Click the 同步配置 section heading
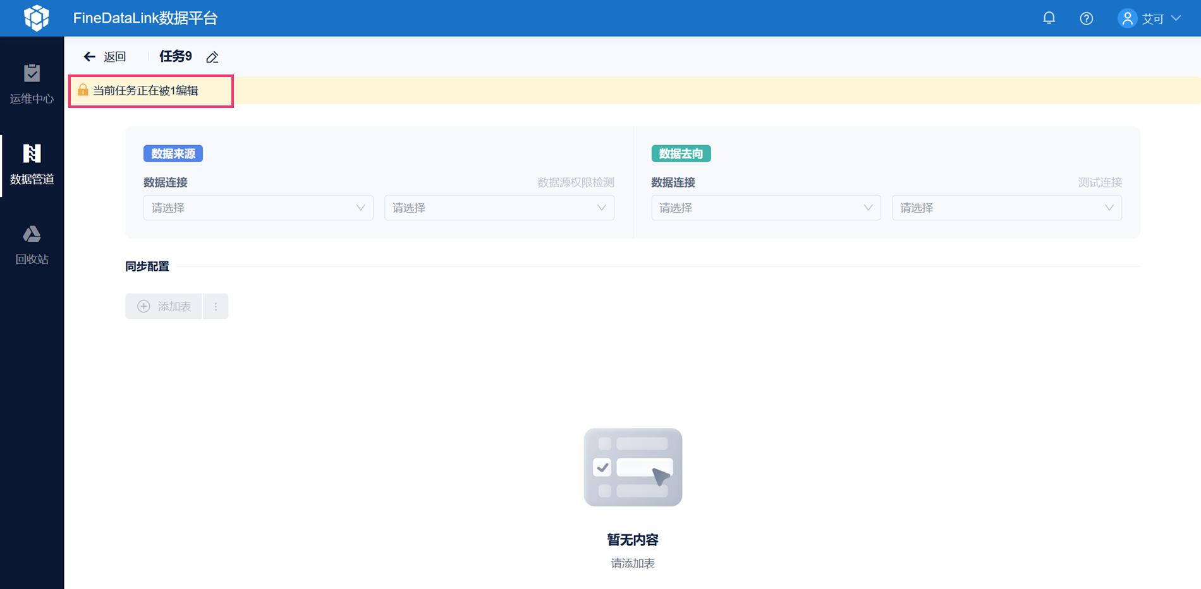Viewport: 1201px width, 589px height. point(147,266)
